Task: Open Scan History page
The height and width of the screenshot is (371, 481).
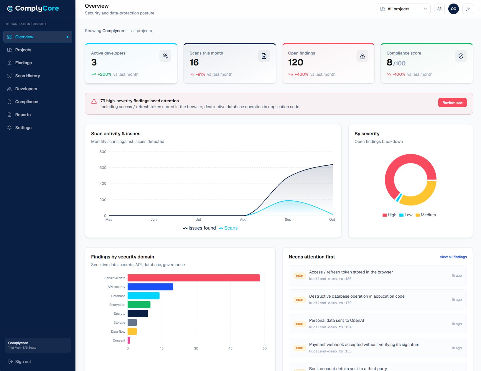Action: pyautogui.click(x=38, y=76)
